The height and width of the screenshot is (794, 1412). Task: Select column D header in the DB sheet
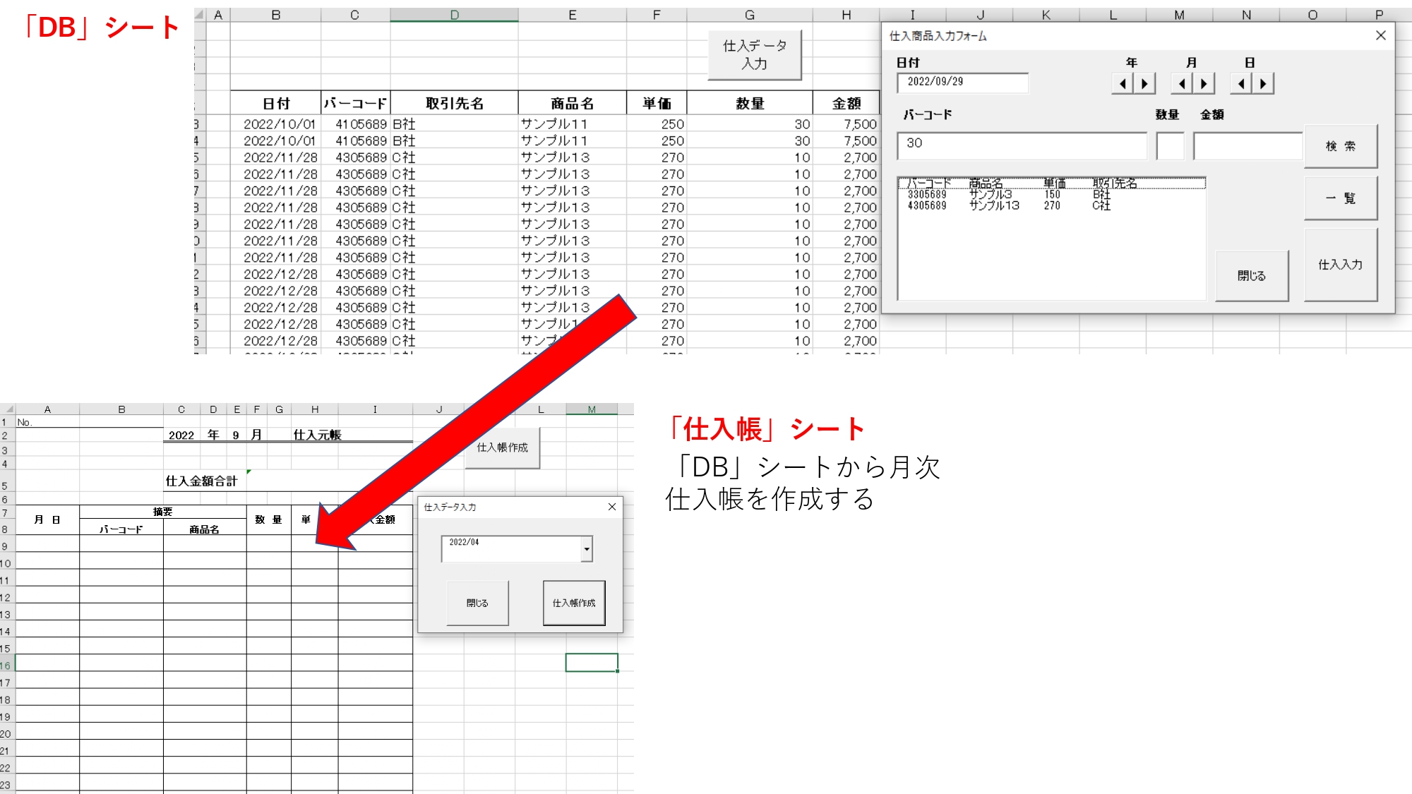[454, 15]
